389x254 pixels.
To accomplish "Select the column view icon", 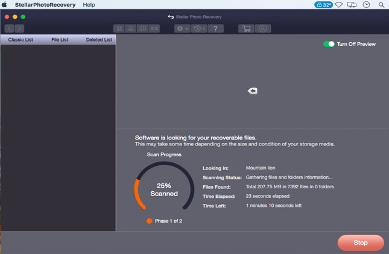I will coord(142,28).
